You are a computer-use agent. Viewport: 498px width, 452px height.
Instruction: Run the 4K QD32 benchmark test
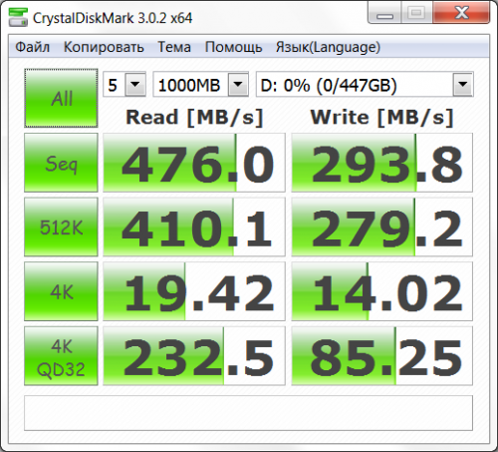(61, 356)
